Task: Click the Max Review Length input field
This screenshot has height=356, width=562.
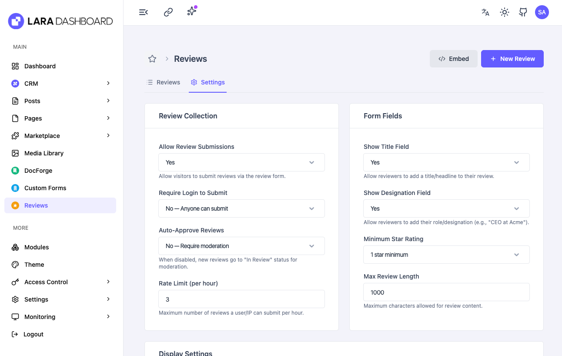Action: coord(446,292)
